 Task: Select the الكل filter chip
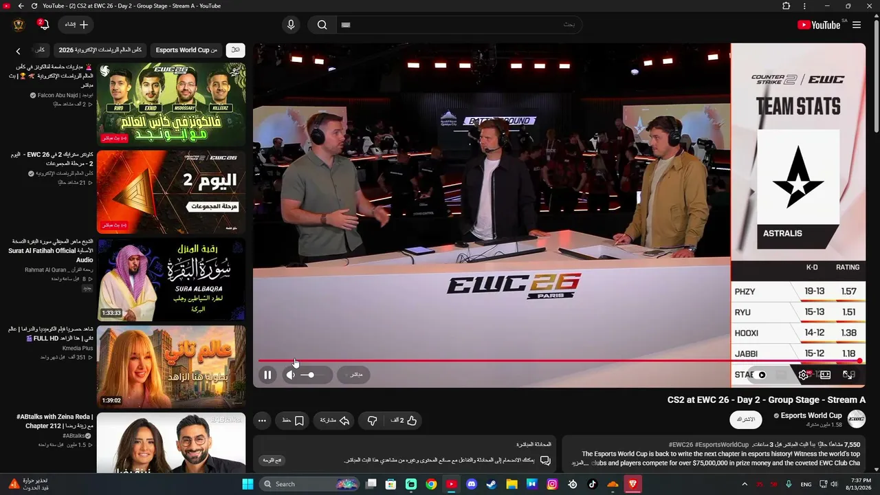tap(235, 50)
